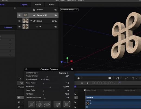
Task: Switch to the Audio tab
Action: coord(52,4)
